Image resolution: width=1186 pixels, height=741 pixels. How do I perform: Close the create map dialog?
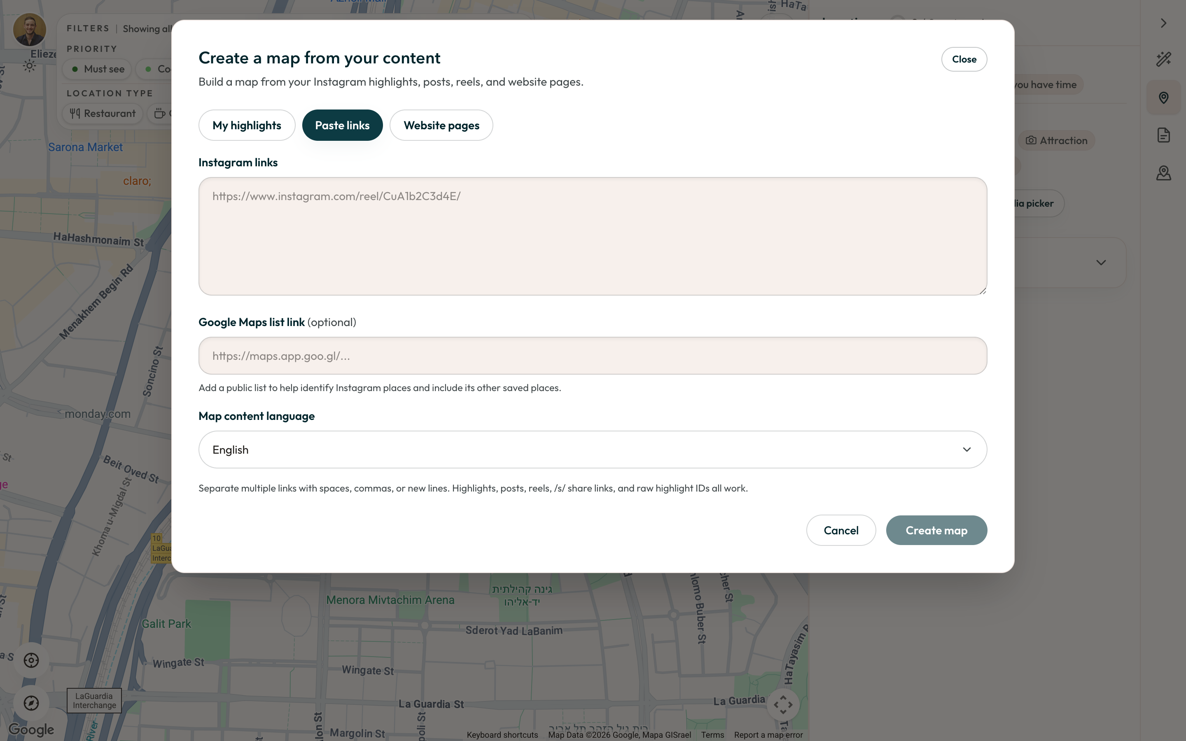pos(964,59)
